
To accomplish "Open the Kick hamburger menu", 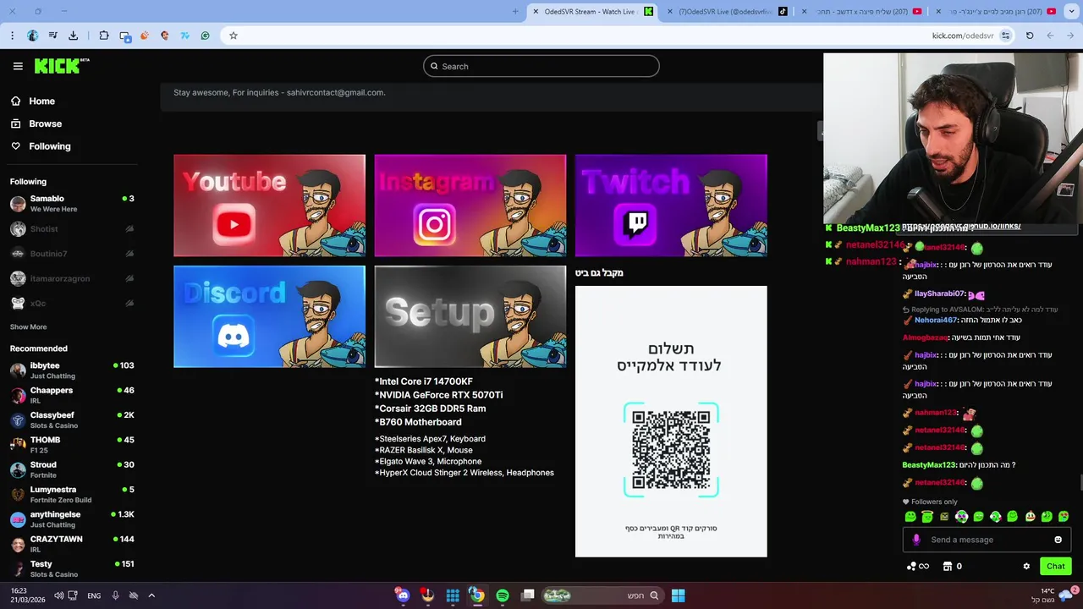I will 18,66.
